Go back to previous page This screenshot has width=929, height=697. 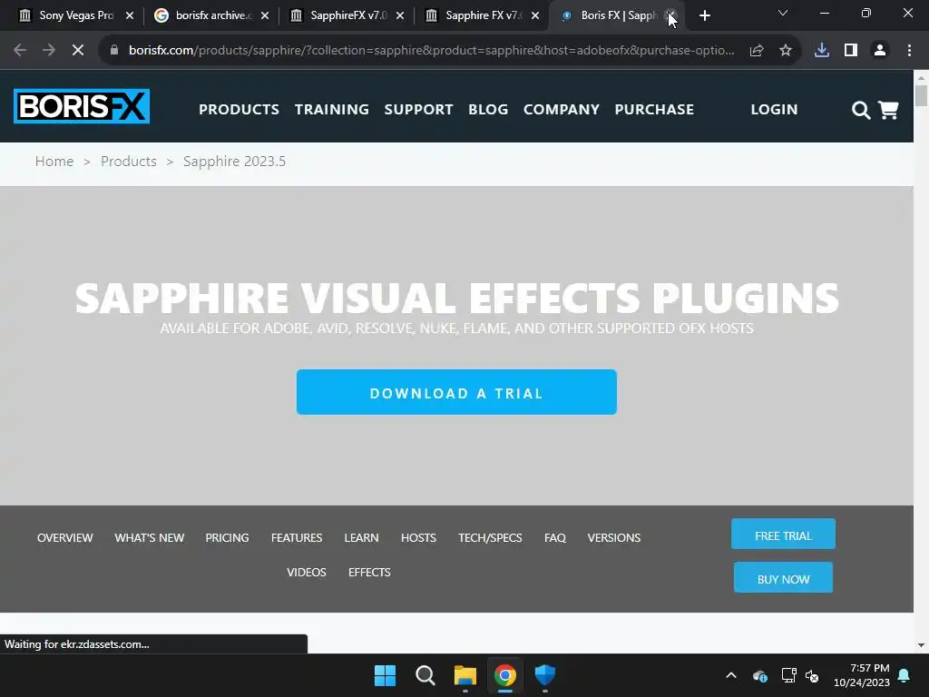(20, 51)
